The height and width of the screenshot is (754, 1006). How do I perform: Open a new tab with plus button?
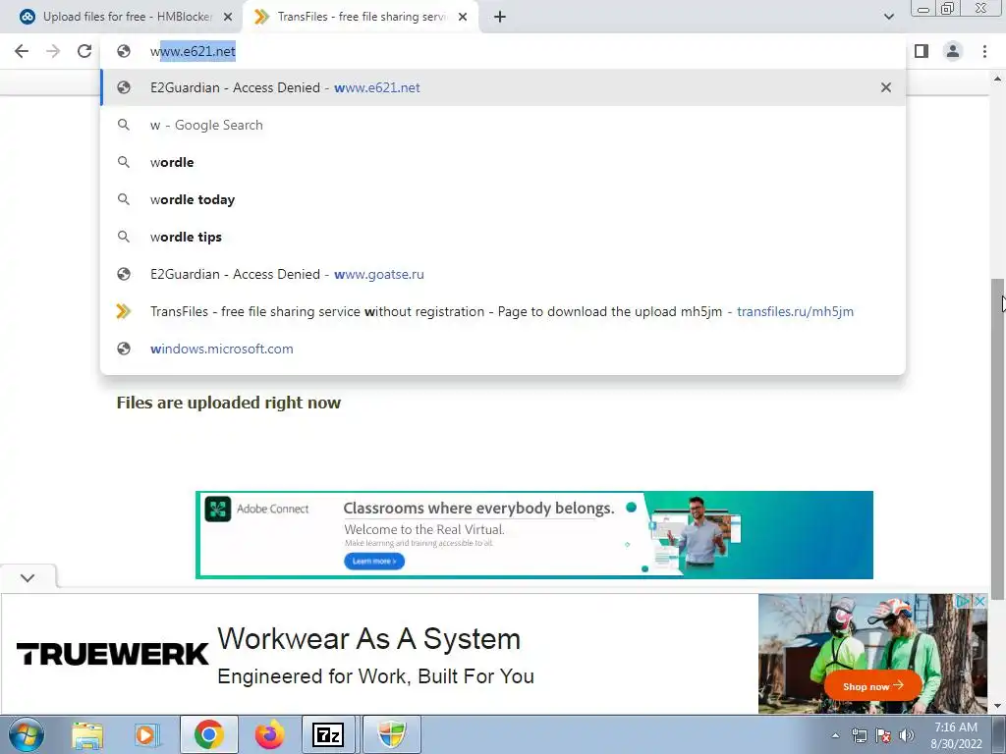pos(500,17)
